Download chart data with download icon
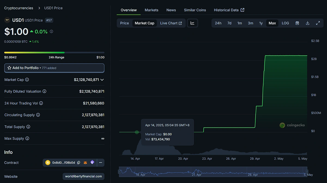Image resolution: width=327 pixels, height=183 pixels. 308,23
